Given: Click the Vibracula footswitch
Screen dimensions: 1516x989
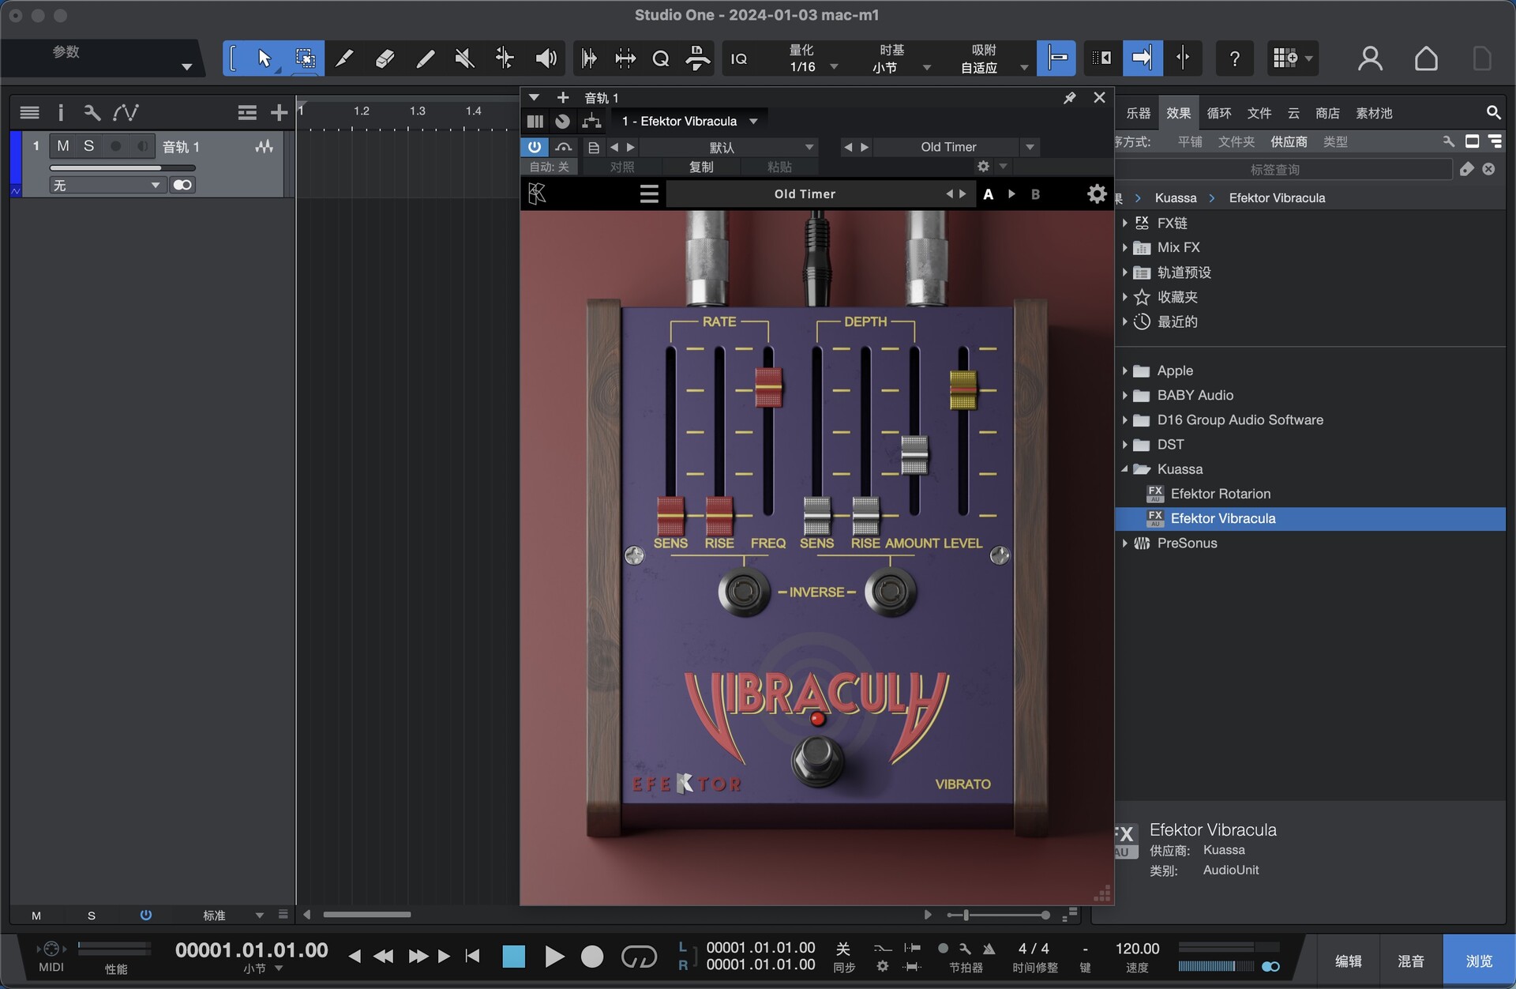Looking at the screenshot, I should 817,760.
